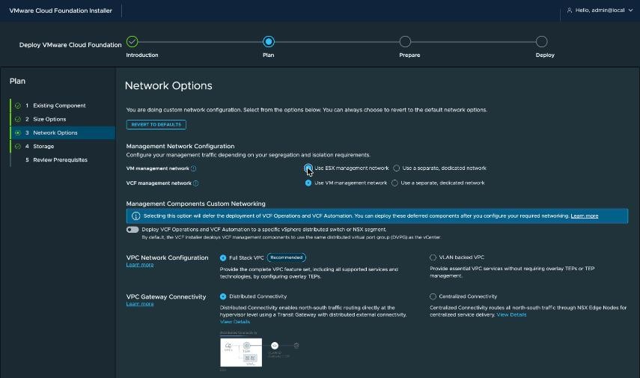Open Learn more under VPC Network Configuration
The image size is (640, 378).
[x=139, y=264]
